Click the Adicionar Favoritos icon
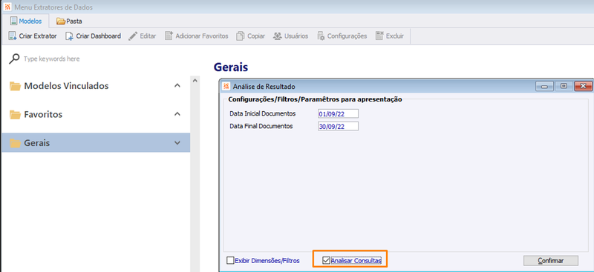The height and width of the screenshot is (272, 594). (x=169, y=36)
